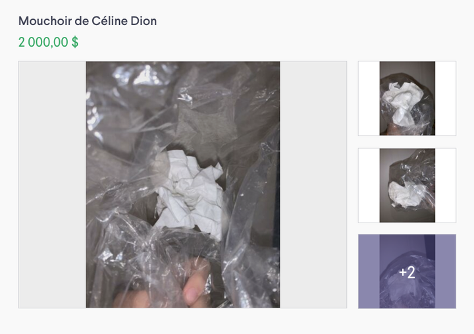The image size is (474, 334).
Task: Select the first thumbnail on the right
Action: click(x=407, y=98)
